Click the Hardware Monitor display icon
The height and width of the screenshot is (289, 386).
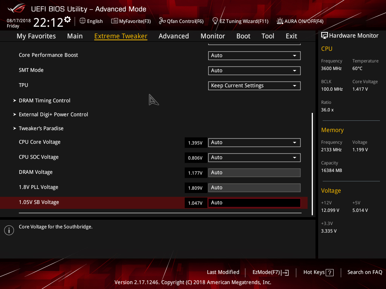point(325,36)
